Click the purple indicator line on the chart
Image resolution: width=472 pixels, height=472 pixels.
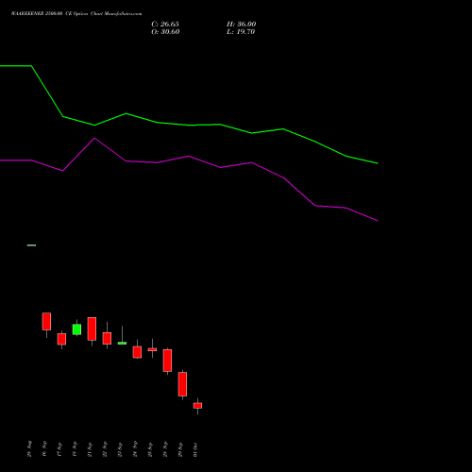[x=189, y=157]
